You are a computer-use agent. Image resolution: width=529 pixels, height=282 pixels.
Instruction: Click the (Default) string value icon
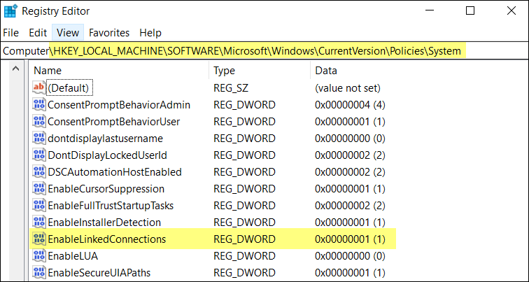tap(38, 87)
